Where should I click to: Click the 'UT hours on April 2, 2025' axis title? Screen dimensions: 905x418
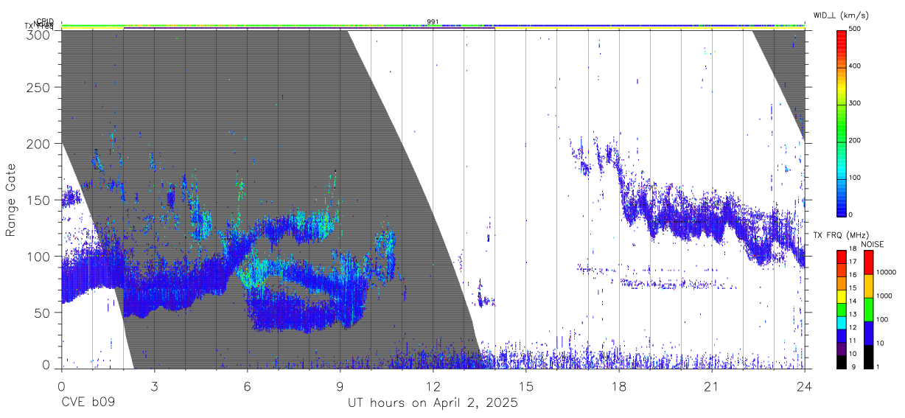[433, 404]
